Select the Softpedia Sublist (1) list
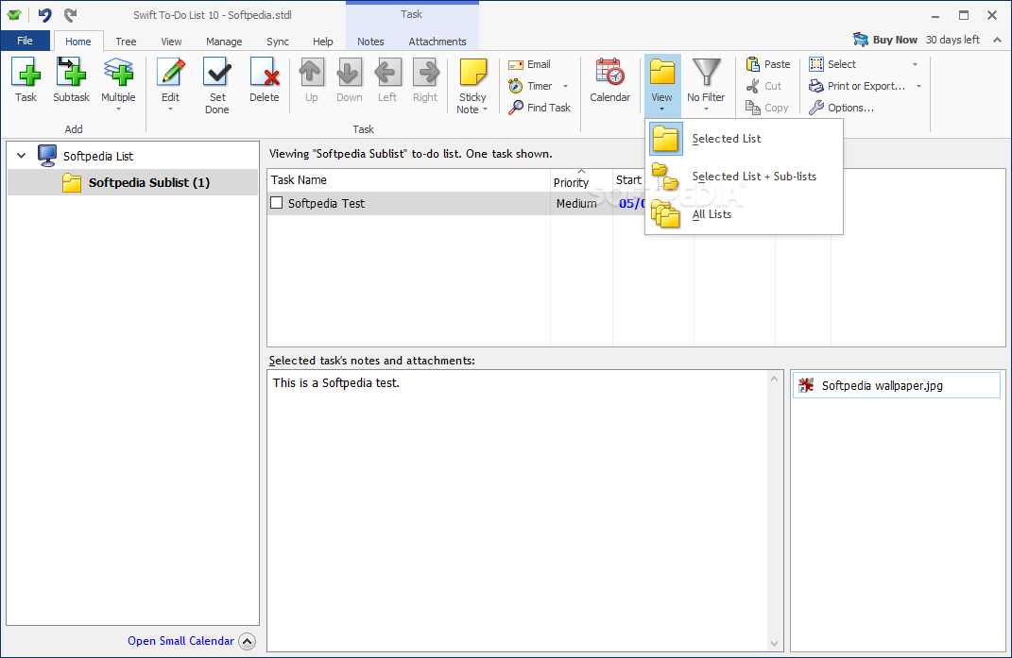The image size is (1012, 658). [133, 182]
